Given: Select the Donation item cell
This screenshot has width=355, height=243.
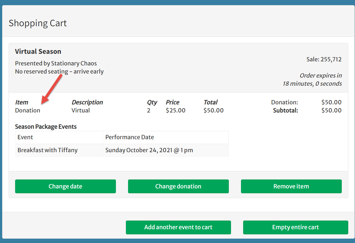Looking at the screenshot, I should pos(28,111).
